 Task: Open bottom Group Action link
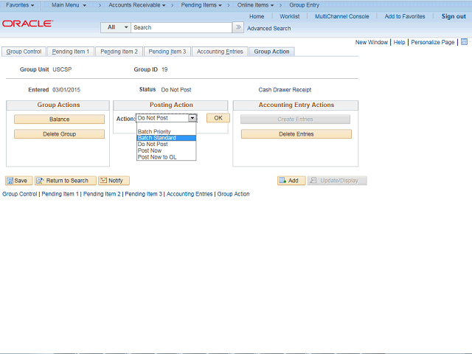(x=233, y=194)
